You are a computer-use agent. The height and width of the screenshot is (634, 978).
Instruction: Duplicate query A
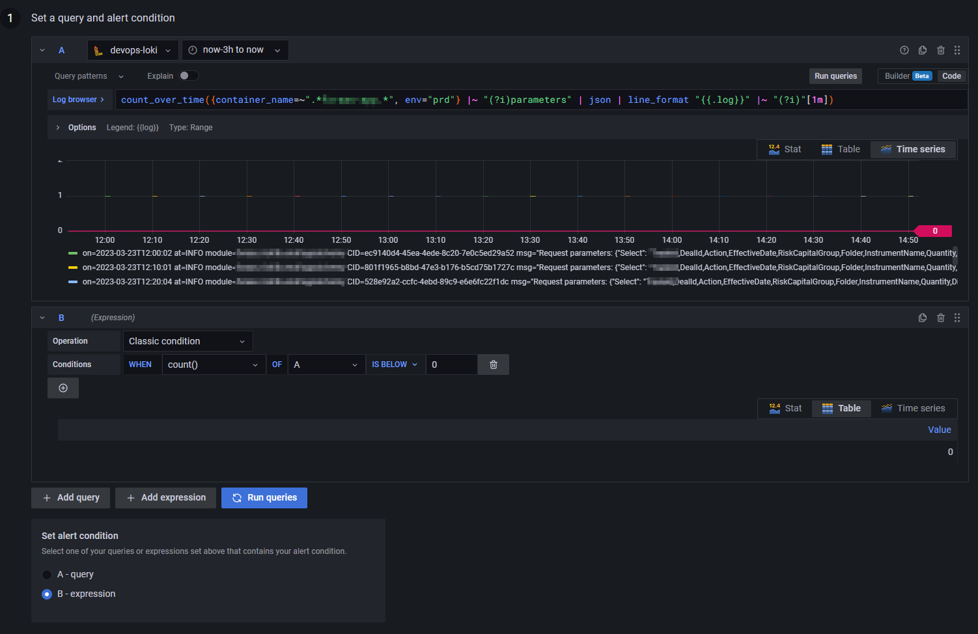pos(923,50)
